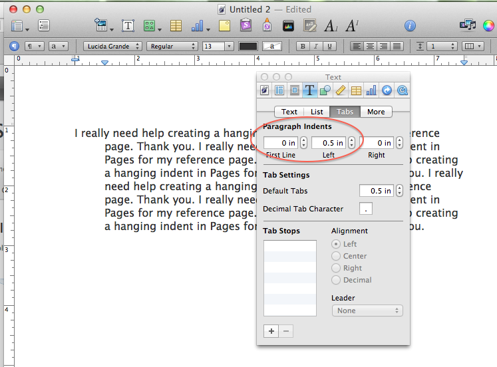This screenshot has height=367, width=497.
Task: Choose the Decimal alignment radio button
Action: coord(336,280)
